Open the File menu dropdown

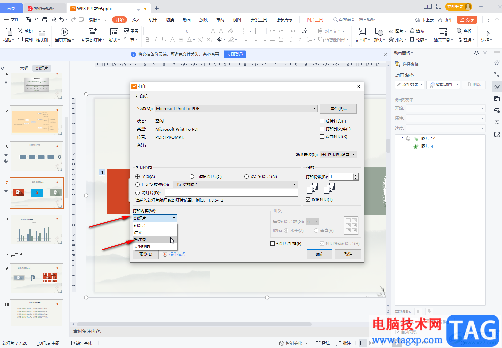pos(12,20)
